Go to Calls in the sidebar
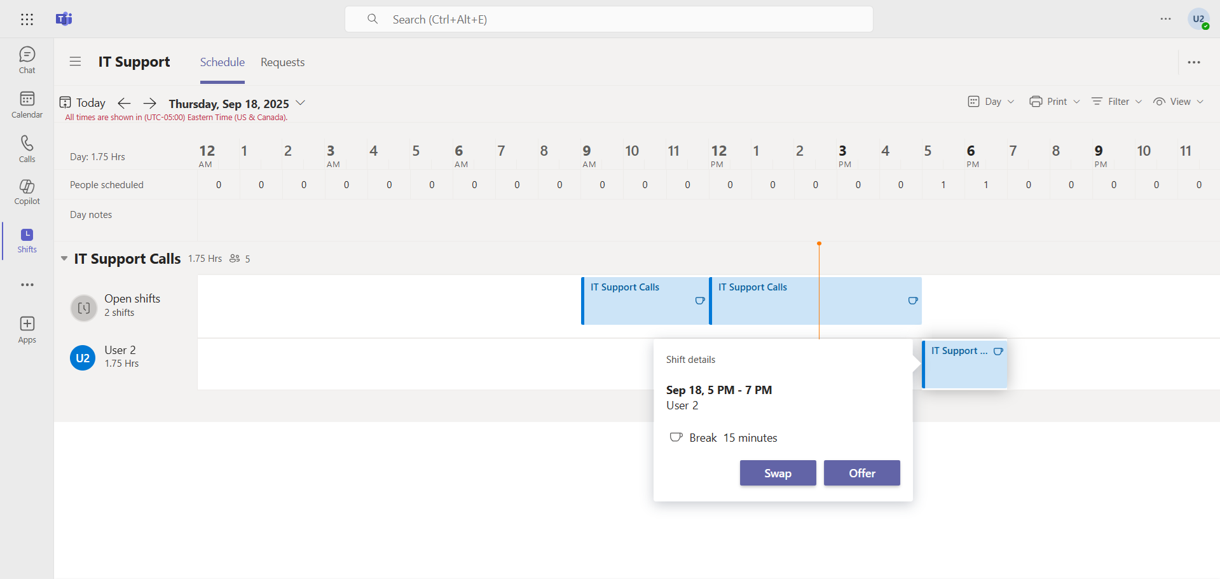Viewport: 1220px width, 579px height. coord(27,149)
